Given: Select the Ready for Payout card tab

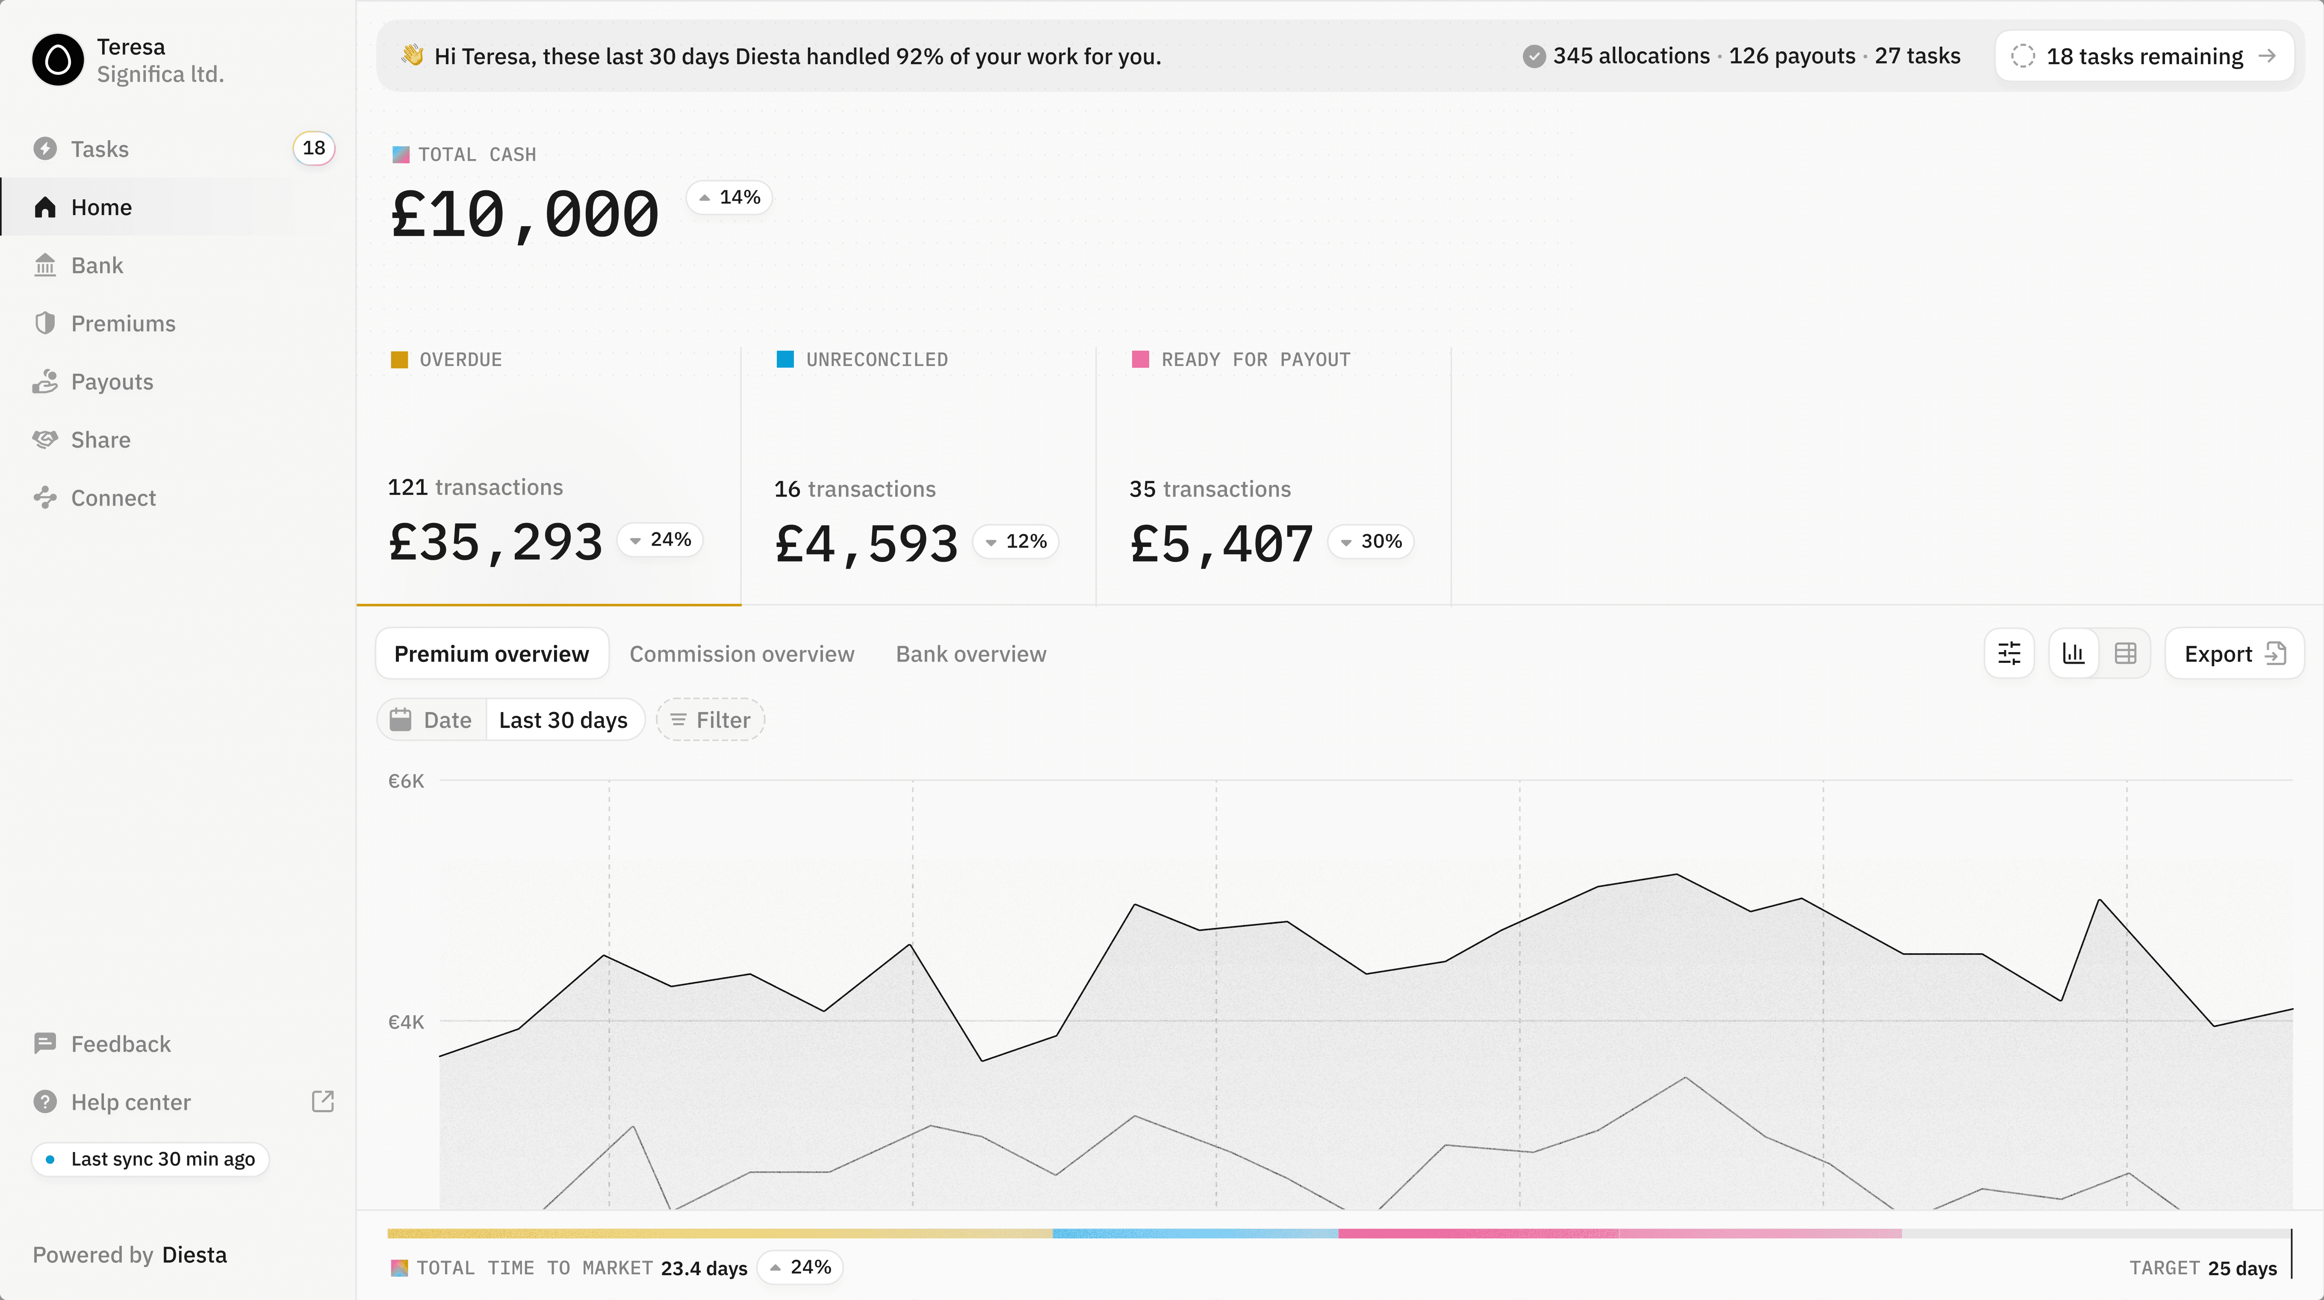Looking at the screenshot, I should [x=1274, y=476].
